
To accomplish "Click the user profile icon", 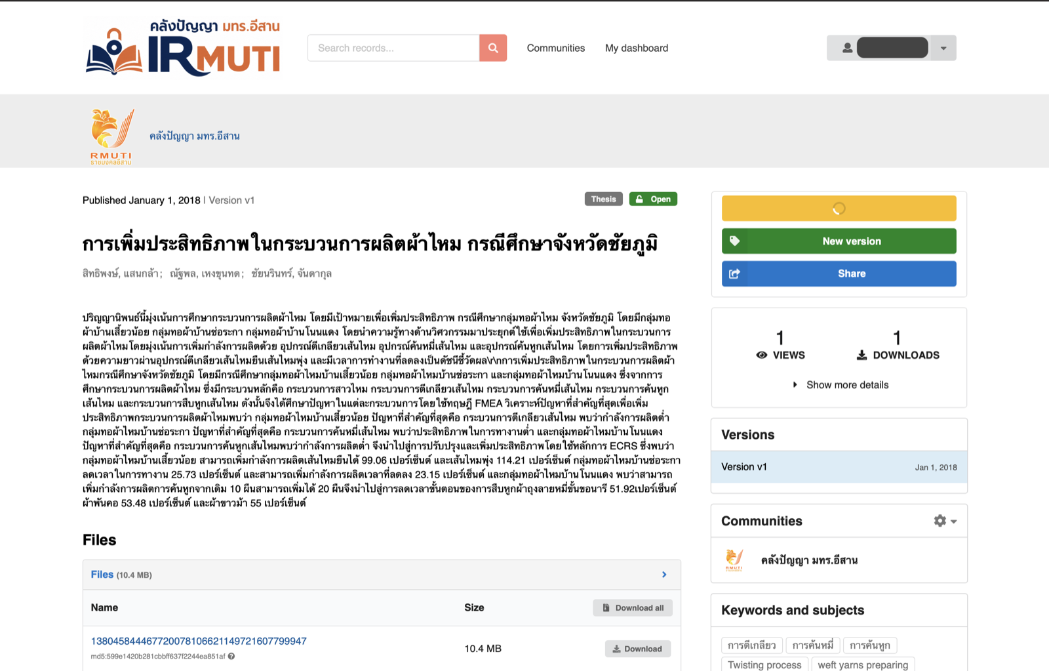I will pyautogui.click(x=847, y=48).
